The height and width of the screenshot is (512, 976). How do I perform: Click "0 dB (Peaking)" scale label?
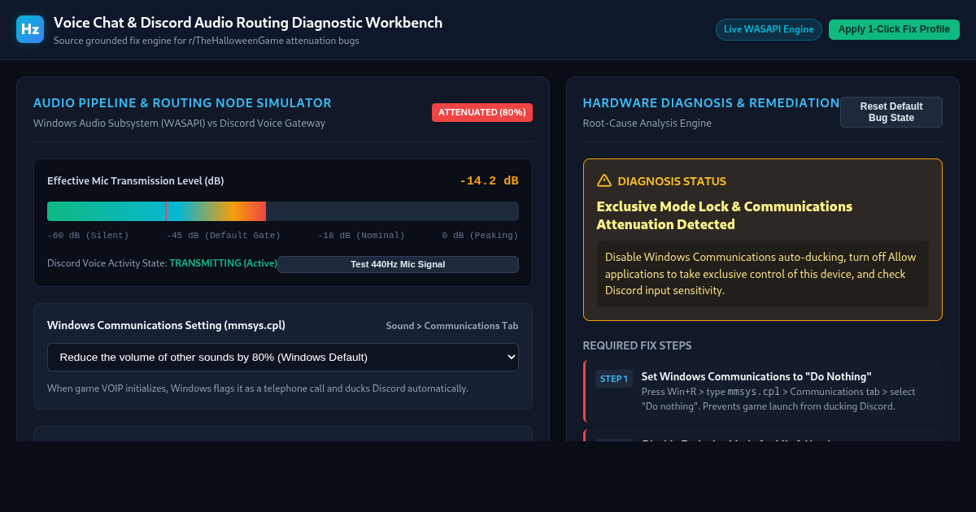[480, 236]
